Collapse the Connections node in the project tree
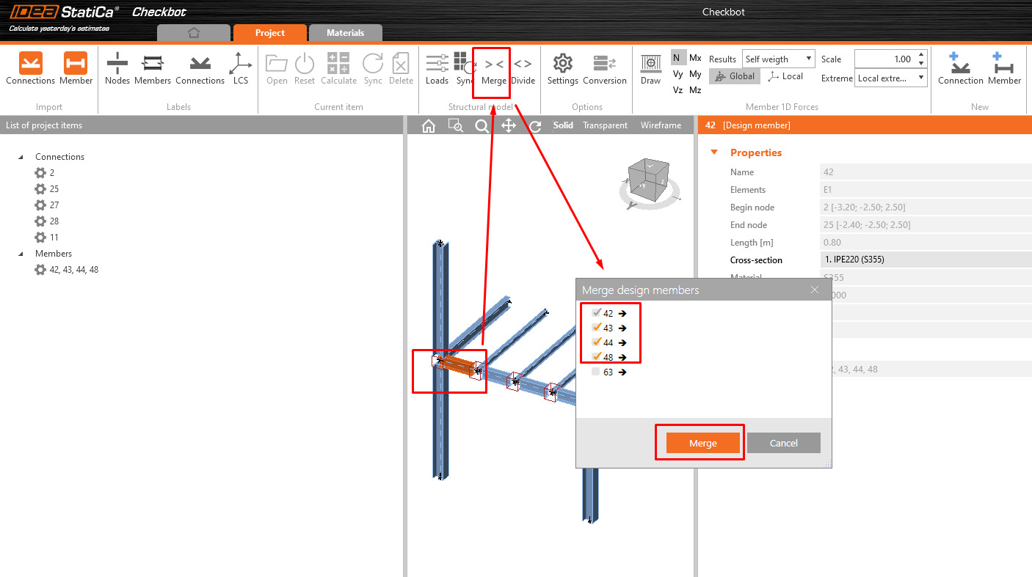 22,156
